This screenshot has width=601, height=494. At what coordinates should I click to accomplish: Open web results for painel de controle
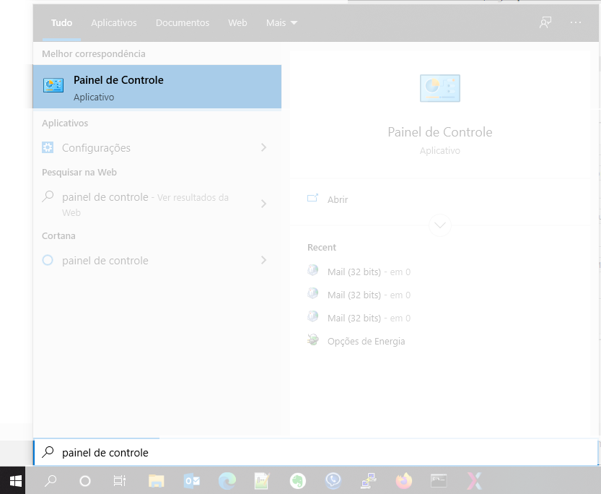[146, 204]
